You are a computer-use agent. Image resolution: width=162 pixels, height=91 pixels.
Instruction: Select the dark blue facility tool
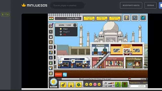(x=51, y=58)
